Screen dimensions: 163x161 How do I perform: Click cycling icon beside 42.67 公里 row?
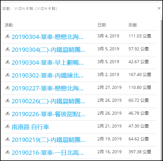point(7,62)
